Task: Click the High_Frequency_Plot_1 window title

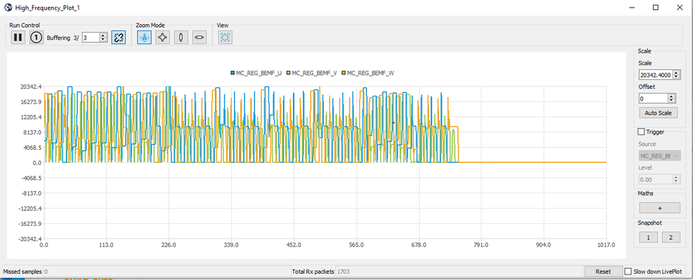Action: point(48,8)
